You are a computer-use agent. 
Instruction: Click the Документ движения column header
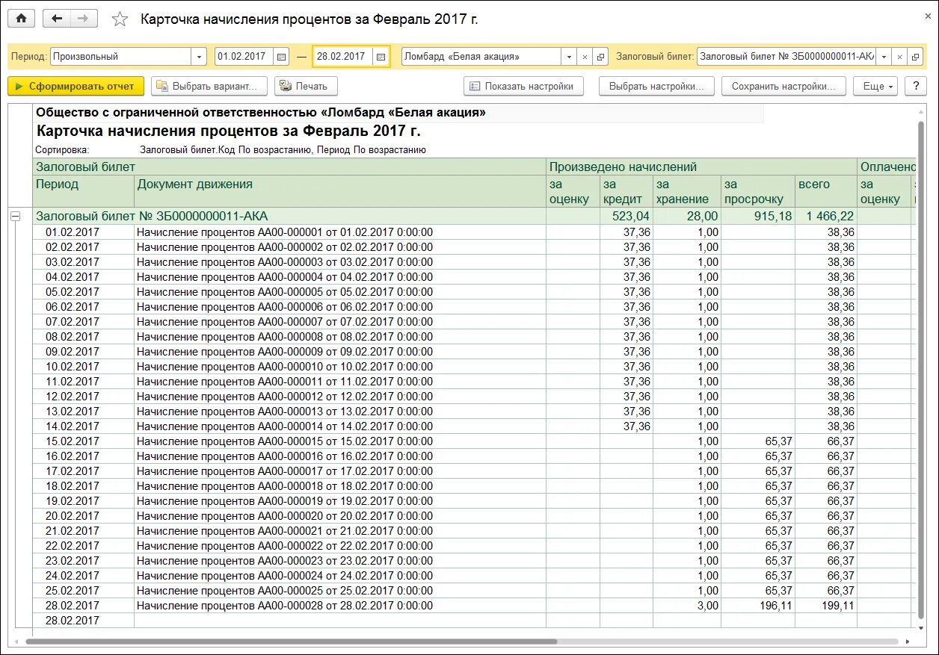click(x=340, y=191)
